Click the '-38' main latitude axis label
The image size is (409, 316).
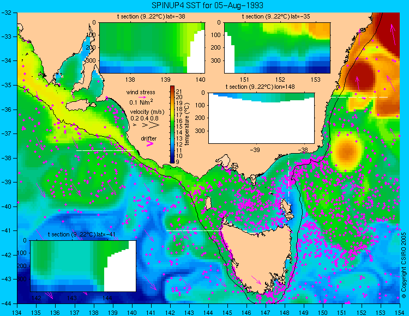[6, 158]
